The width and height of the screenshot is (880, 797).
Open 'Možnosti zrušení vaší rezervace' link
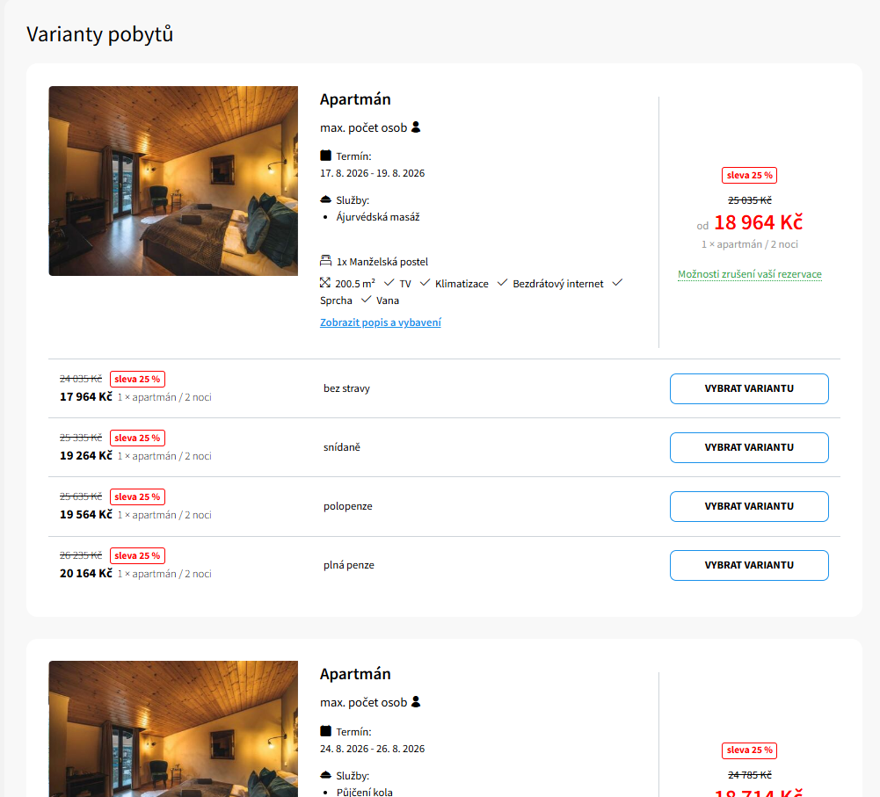tap(750, 274)
